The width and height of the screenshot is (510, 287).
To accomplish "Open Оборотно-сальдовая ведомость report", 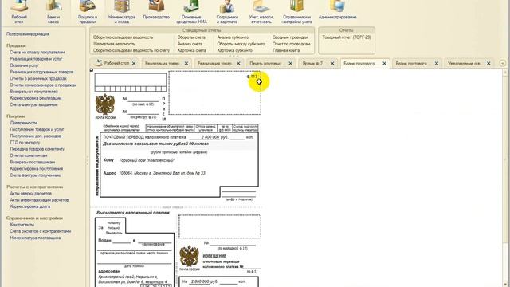I will [x=123, y=37].
